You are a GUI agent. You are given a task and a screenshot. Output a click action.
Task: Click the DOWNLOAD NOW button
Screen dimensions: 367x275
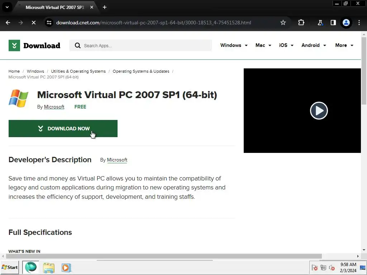(x=63, y=129)
